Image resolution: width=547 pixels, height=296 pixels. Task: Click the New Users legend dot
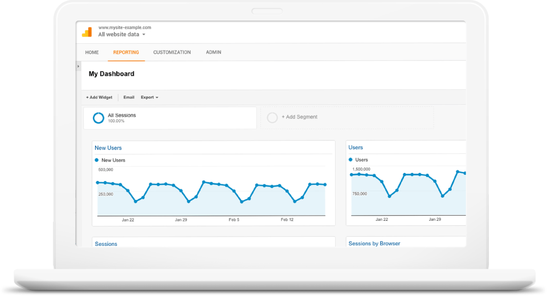point(97,160)
